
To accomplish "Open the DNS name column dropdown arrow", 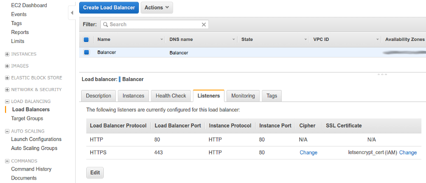I will 234,39.
